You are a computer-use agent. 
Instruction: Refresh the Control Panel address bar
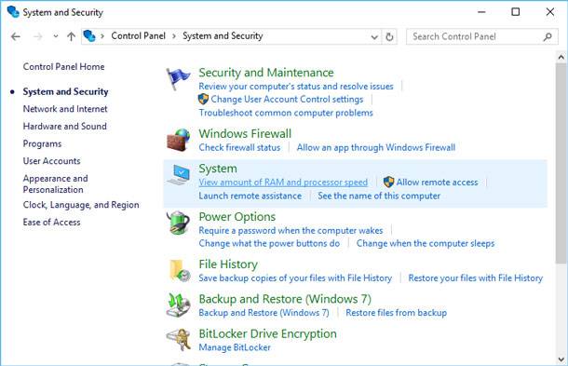pos(389,36)
